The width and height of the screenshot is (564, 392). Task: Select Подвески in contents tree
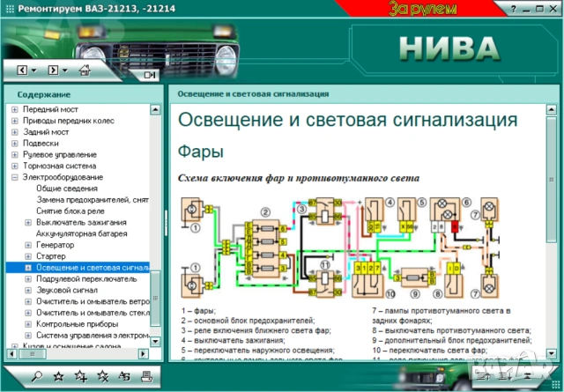41,144
